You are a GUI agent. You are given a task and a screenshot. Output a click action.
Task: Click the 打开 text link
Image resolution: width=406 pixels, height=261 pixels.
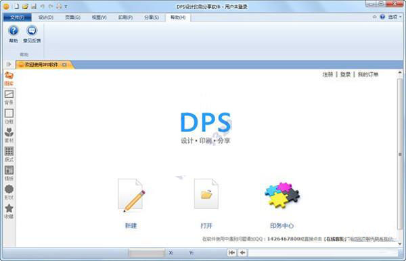(206, 226)
